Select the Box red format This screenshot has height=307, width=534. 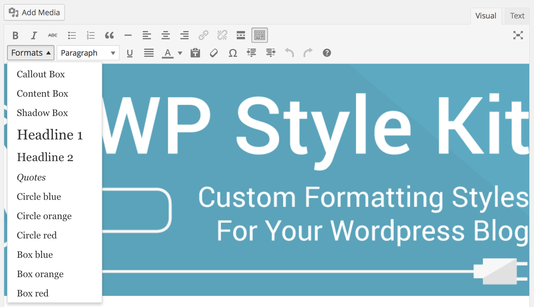(55, 293)
